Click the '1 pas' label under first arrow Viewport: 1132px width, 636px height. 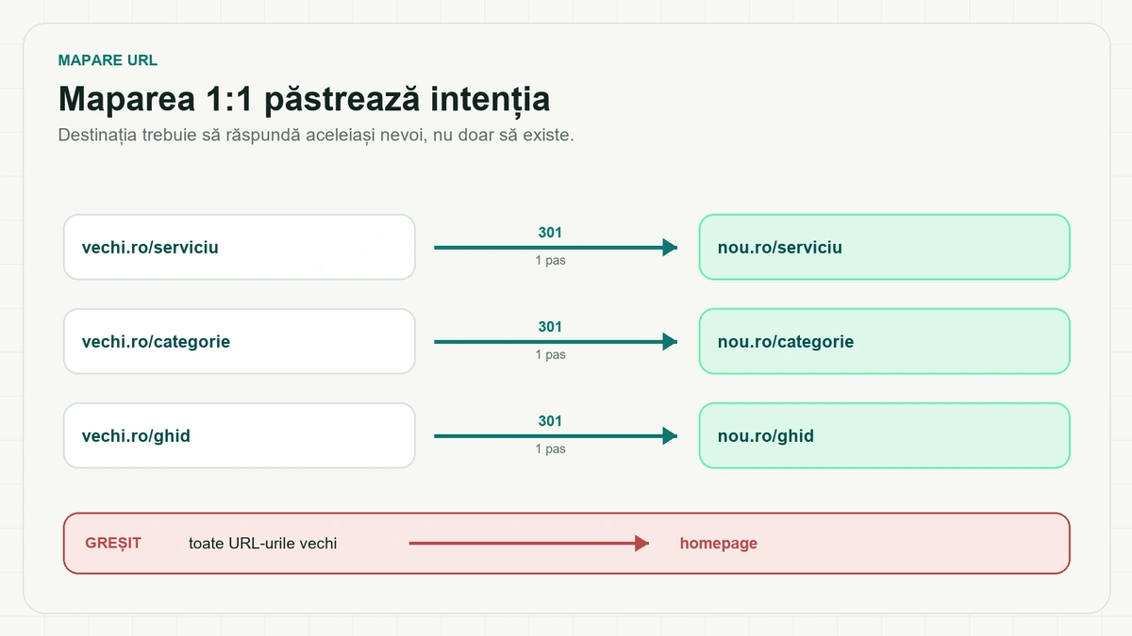pos(550,261)
